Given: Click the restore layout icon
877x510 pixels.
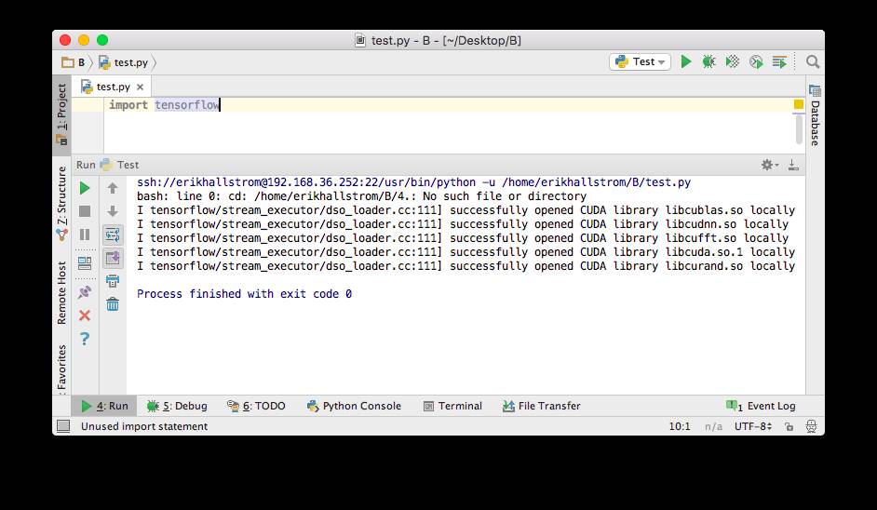Looking at the screenshot, I should (x=85, y=262).
